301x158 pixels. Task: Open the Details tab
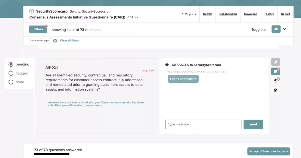[207, 14]
